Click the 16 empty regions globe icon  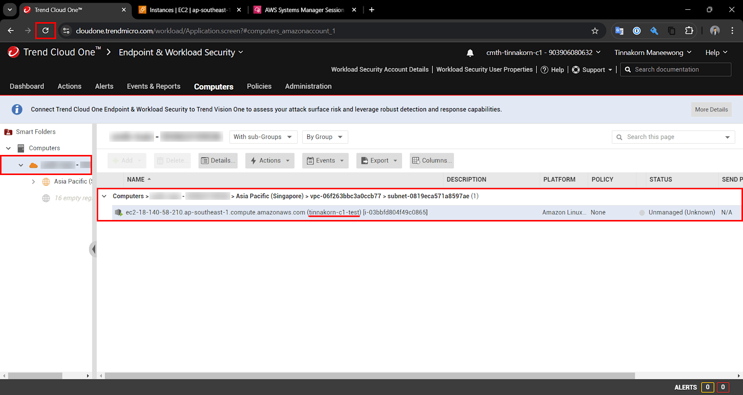tap(46, 198)
